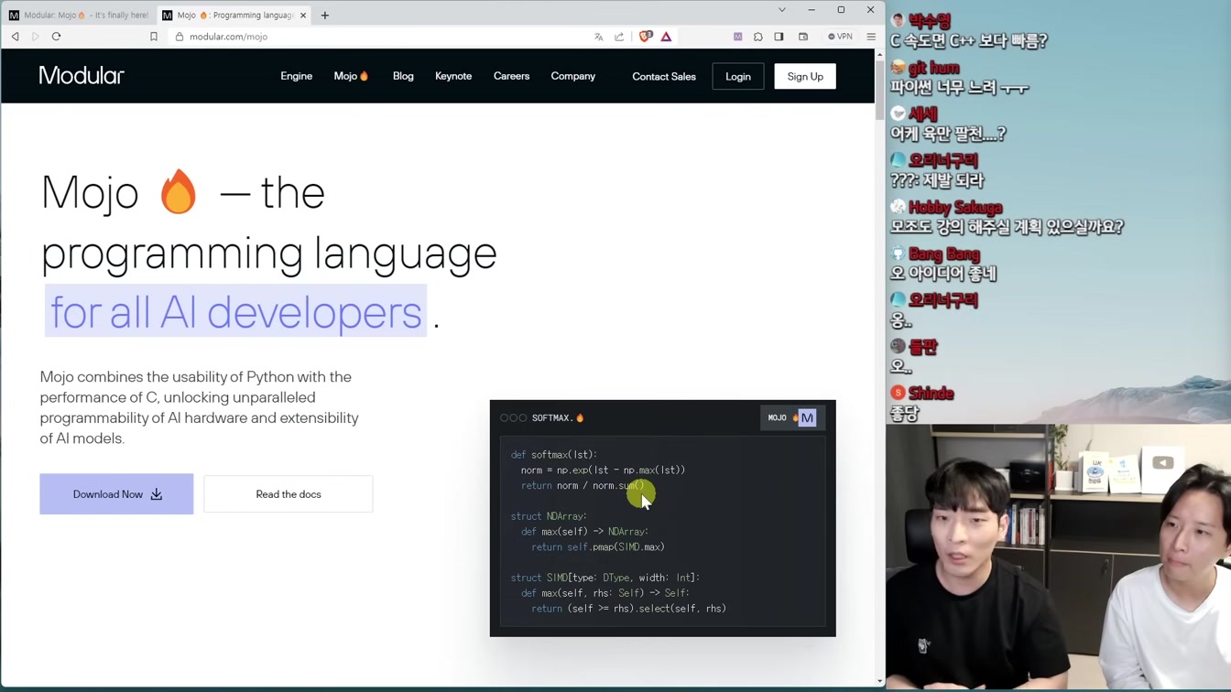The height and width of the screenshot is (692, 1231).
Task: Open the Careers nav link
Action: pyautogui.click(x=511, y=76)
